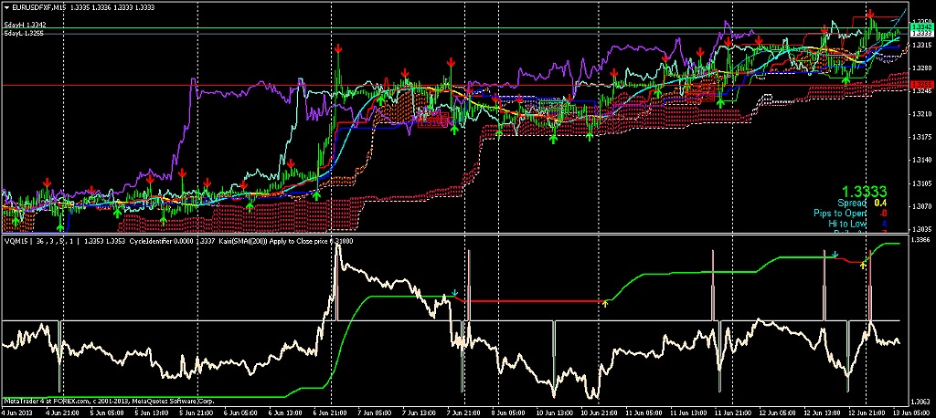Viewport: 936px width, 418px height.
Task: Click the triangle before EURUSDFXF,M15 title
Action: click(5, 6)
